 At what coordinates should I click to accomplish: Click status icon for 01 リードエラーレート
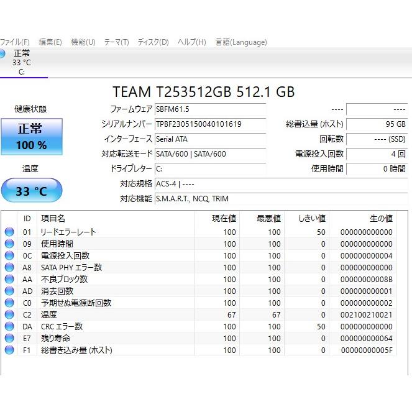coord(9,232)
